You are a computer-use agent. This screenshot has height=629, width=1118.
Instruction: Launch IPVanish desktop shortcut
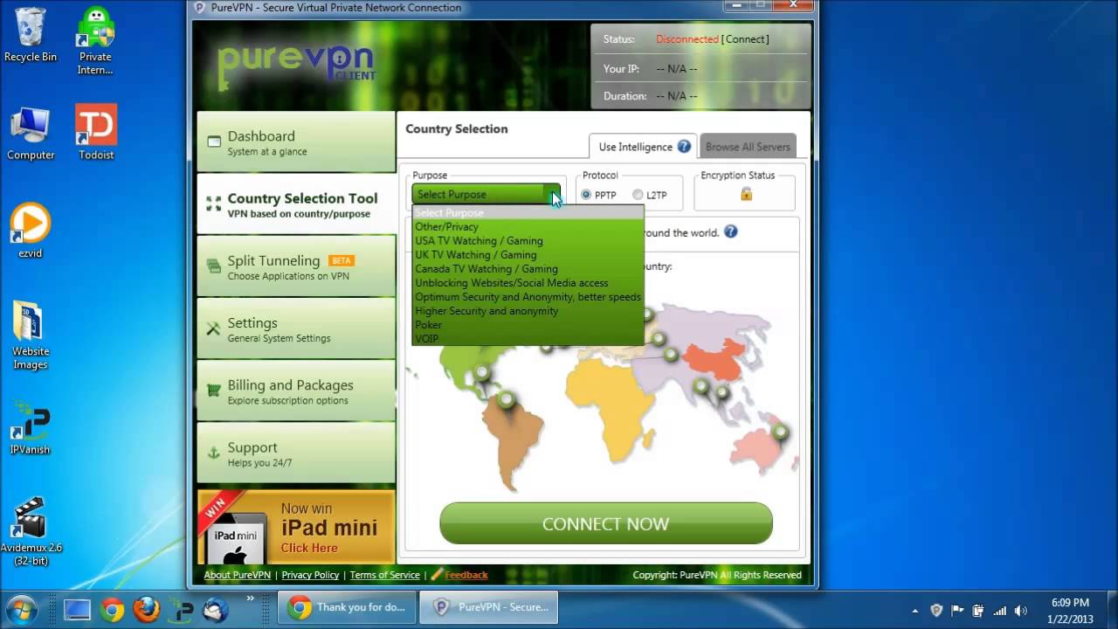[x=31, y=428]
